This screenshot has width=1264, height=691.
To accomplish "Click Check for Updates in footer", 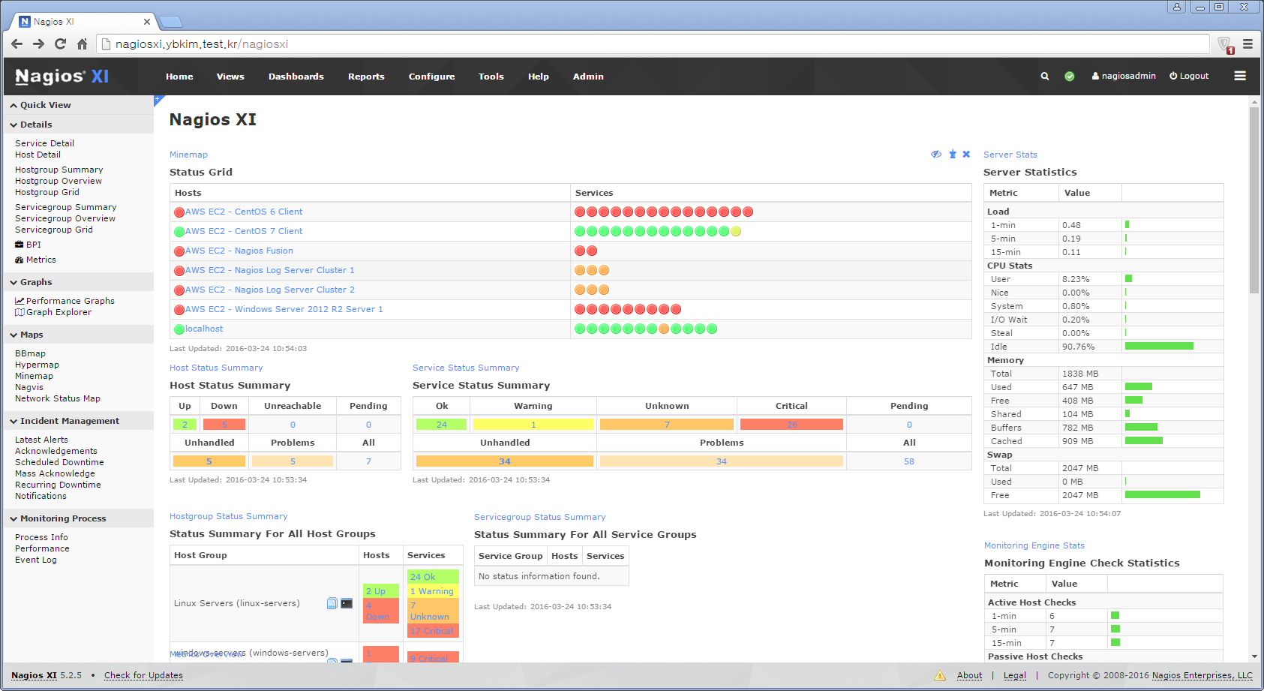I will click(x=143, y=675).
